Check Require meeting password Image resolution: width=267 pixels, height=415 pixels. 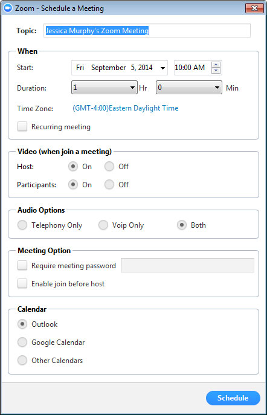[x=22, y=265]
